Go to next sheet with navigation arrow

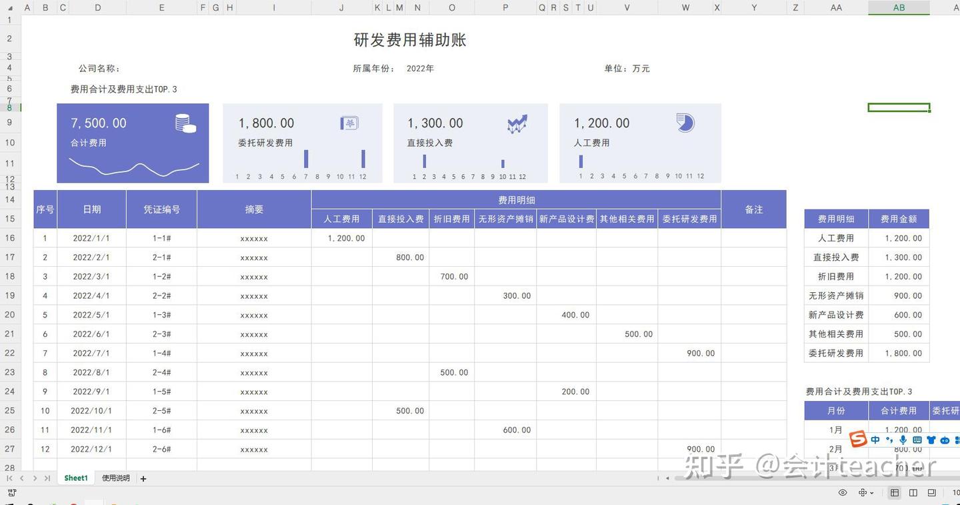click(x=35, y=478)
